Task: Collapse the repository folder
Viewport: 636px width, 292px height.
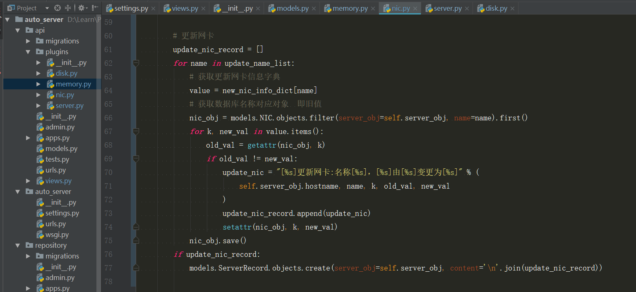Action: (x=18, y=245)
